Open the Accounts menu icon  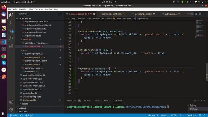click(x=11, y=102)
